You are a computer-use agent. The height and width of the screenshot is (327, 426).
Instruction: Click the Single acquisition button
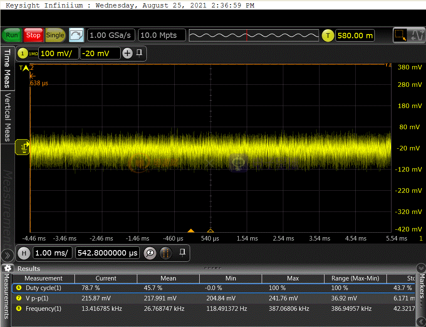[55, 35]
